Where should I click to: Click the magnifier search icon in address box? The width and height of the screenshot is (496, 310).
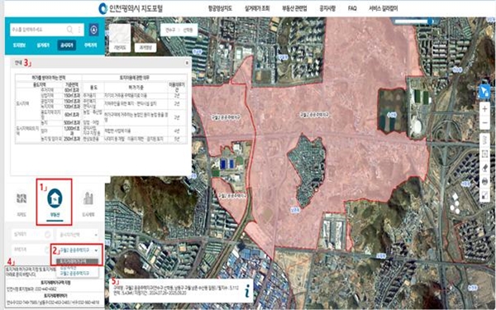(69, 30)
